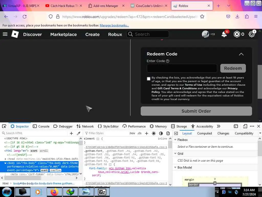262x197 pixels.
Task: Open the Computed sidebar tab
Action: [x=204, y=133]
